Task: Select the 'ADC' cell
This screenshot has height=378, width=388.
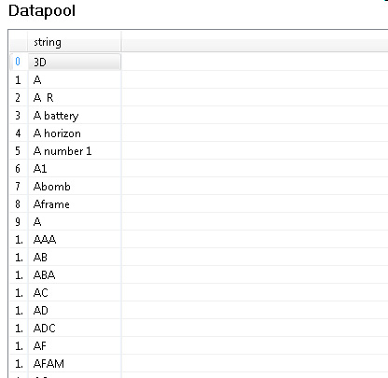Action: click(x=75, y=329)
